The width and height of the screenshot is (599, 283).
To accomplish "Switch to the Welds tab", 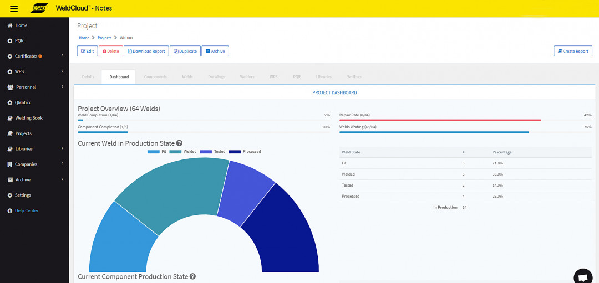I will 187,77.
